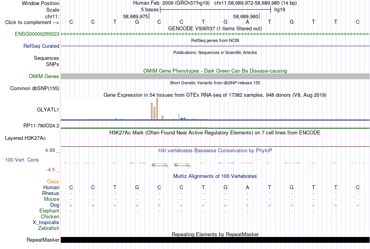Click the 'RefSeq genes from NCBI' title

(215, 40)
